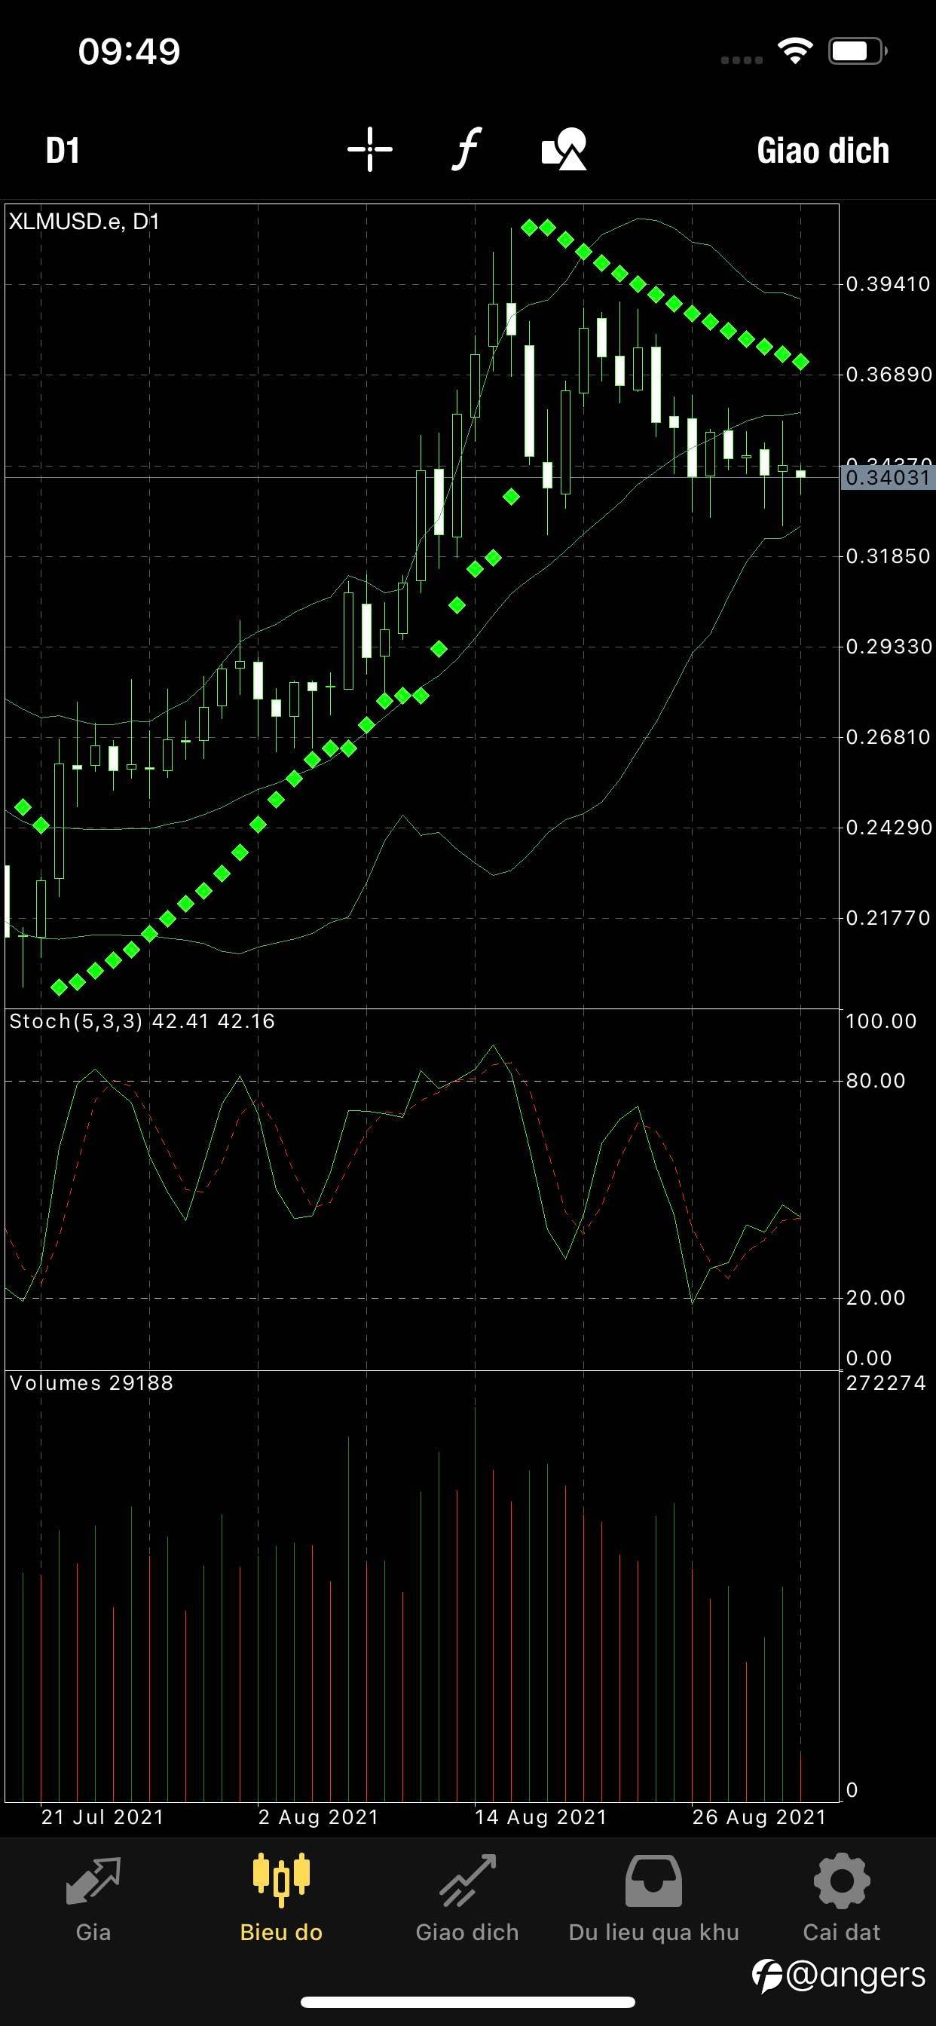
Task: Tap the 14 Aug 2021 date marker
Action: [x=541, y=1816]
